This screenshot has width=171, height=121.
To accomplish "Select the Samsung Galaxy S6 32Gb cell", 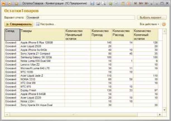I will 42,57.
